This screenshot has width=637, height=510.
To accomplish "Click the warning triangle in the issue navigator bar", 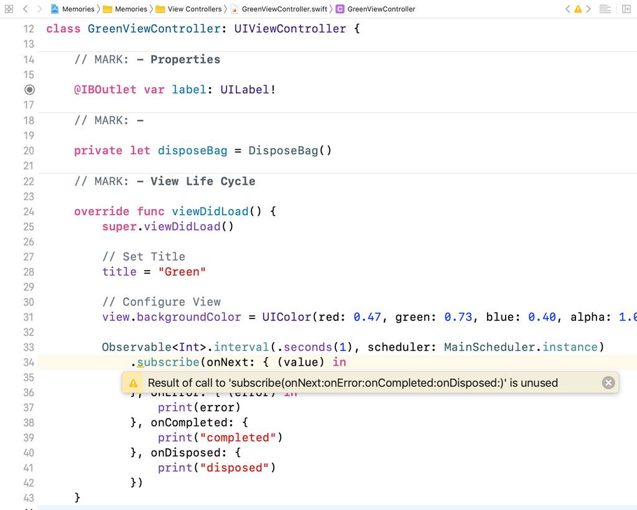I will (x=578, y=9).
